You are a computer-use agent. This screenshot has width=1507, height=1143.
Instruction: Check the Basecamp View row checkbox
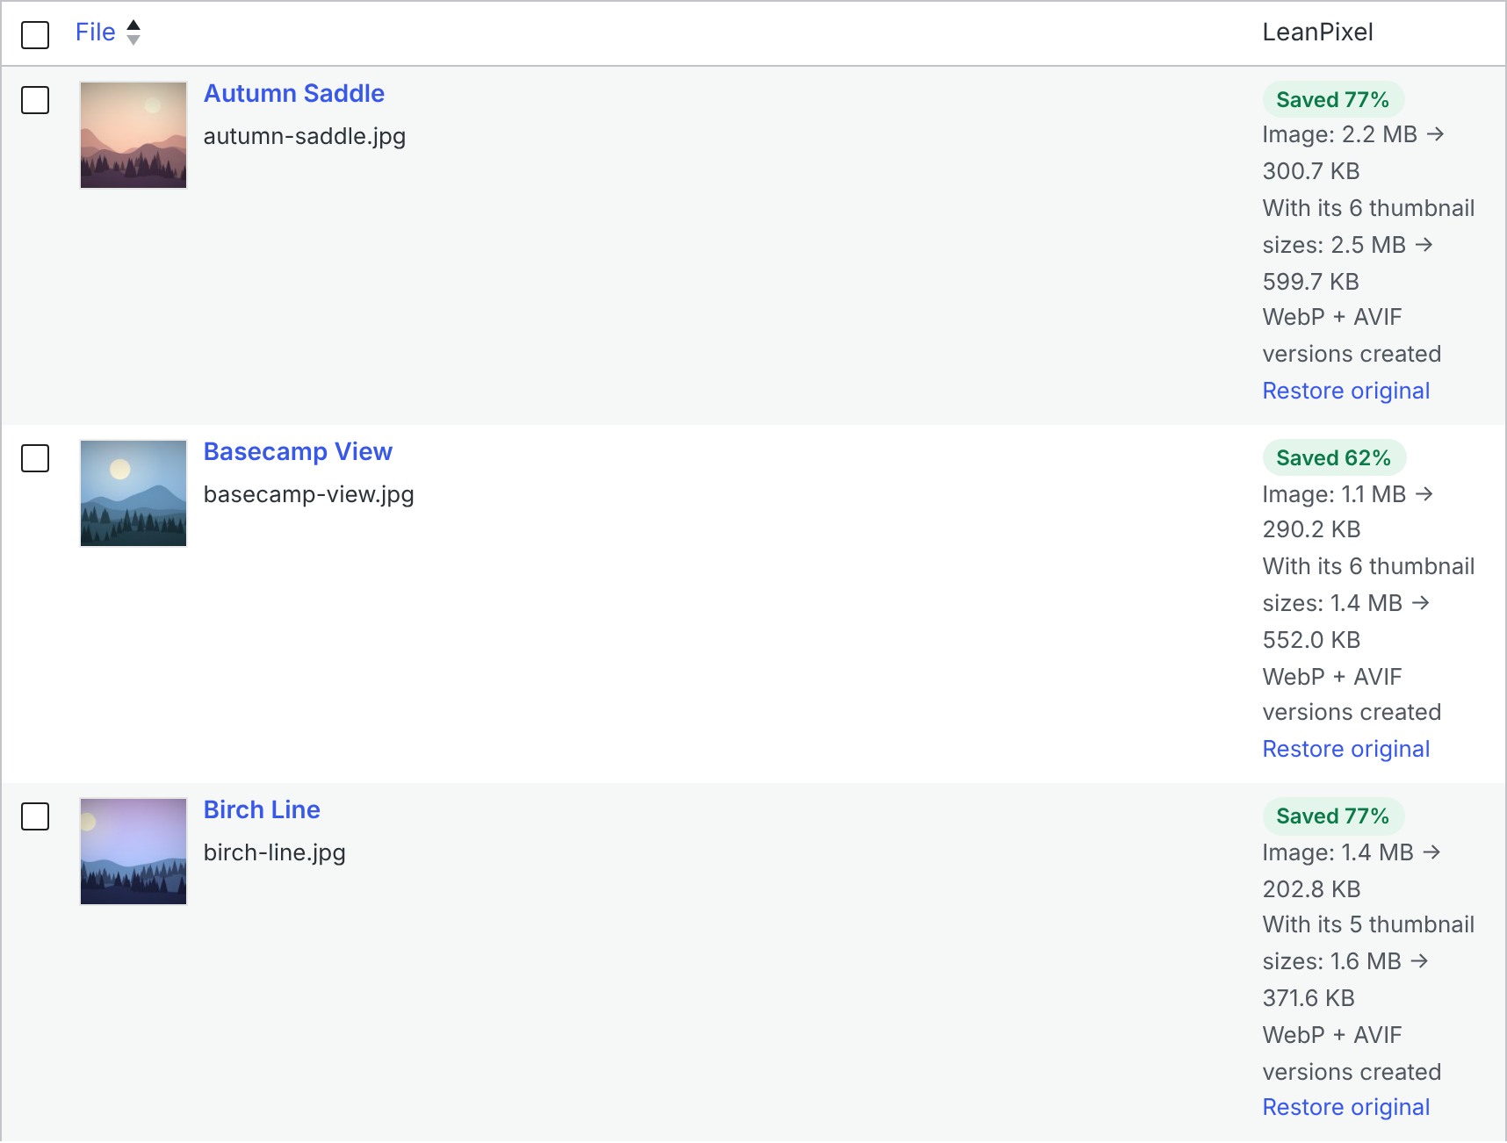coord(35,458)
